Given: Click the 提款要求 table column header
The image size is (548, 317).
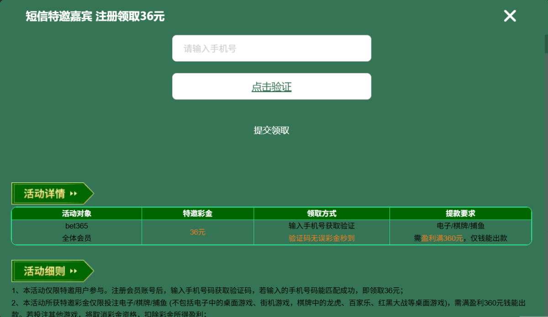Looking at the screenshot, I should pos(460,213).
